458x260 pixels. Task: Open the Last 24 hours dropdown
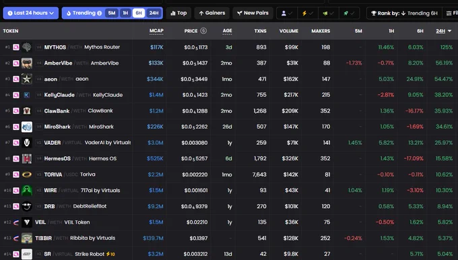(31, 13)
